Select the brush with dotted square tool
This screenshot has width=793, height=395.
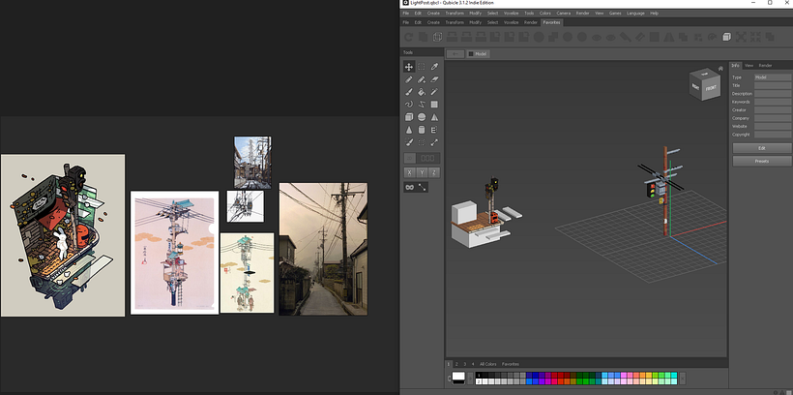409,143
